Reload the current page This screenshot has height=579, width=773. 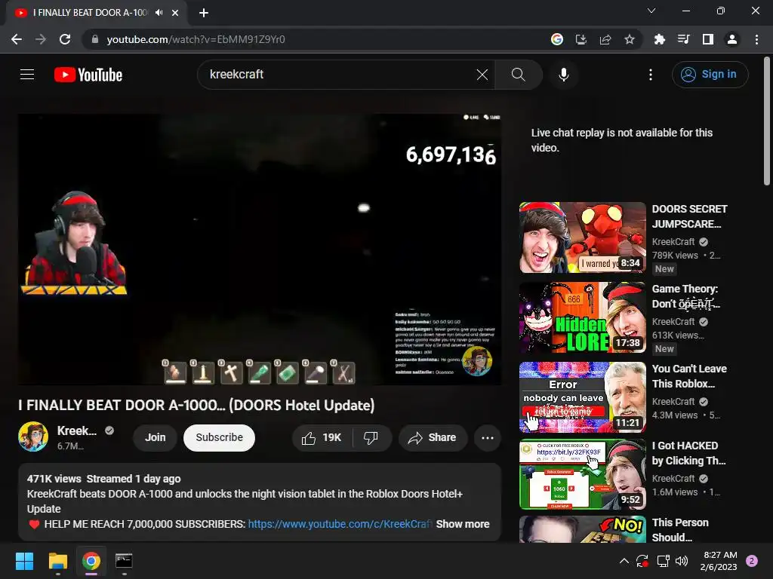[65, 39]
